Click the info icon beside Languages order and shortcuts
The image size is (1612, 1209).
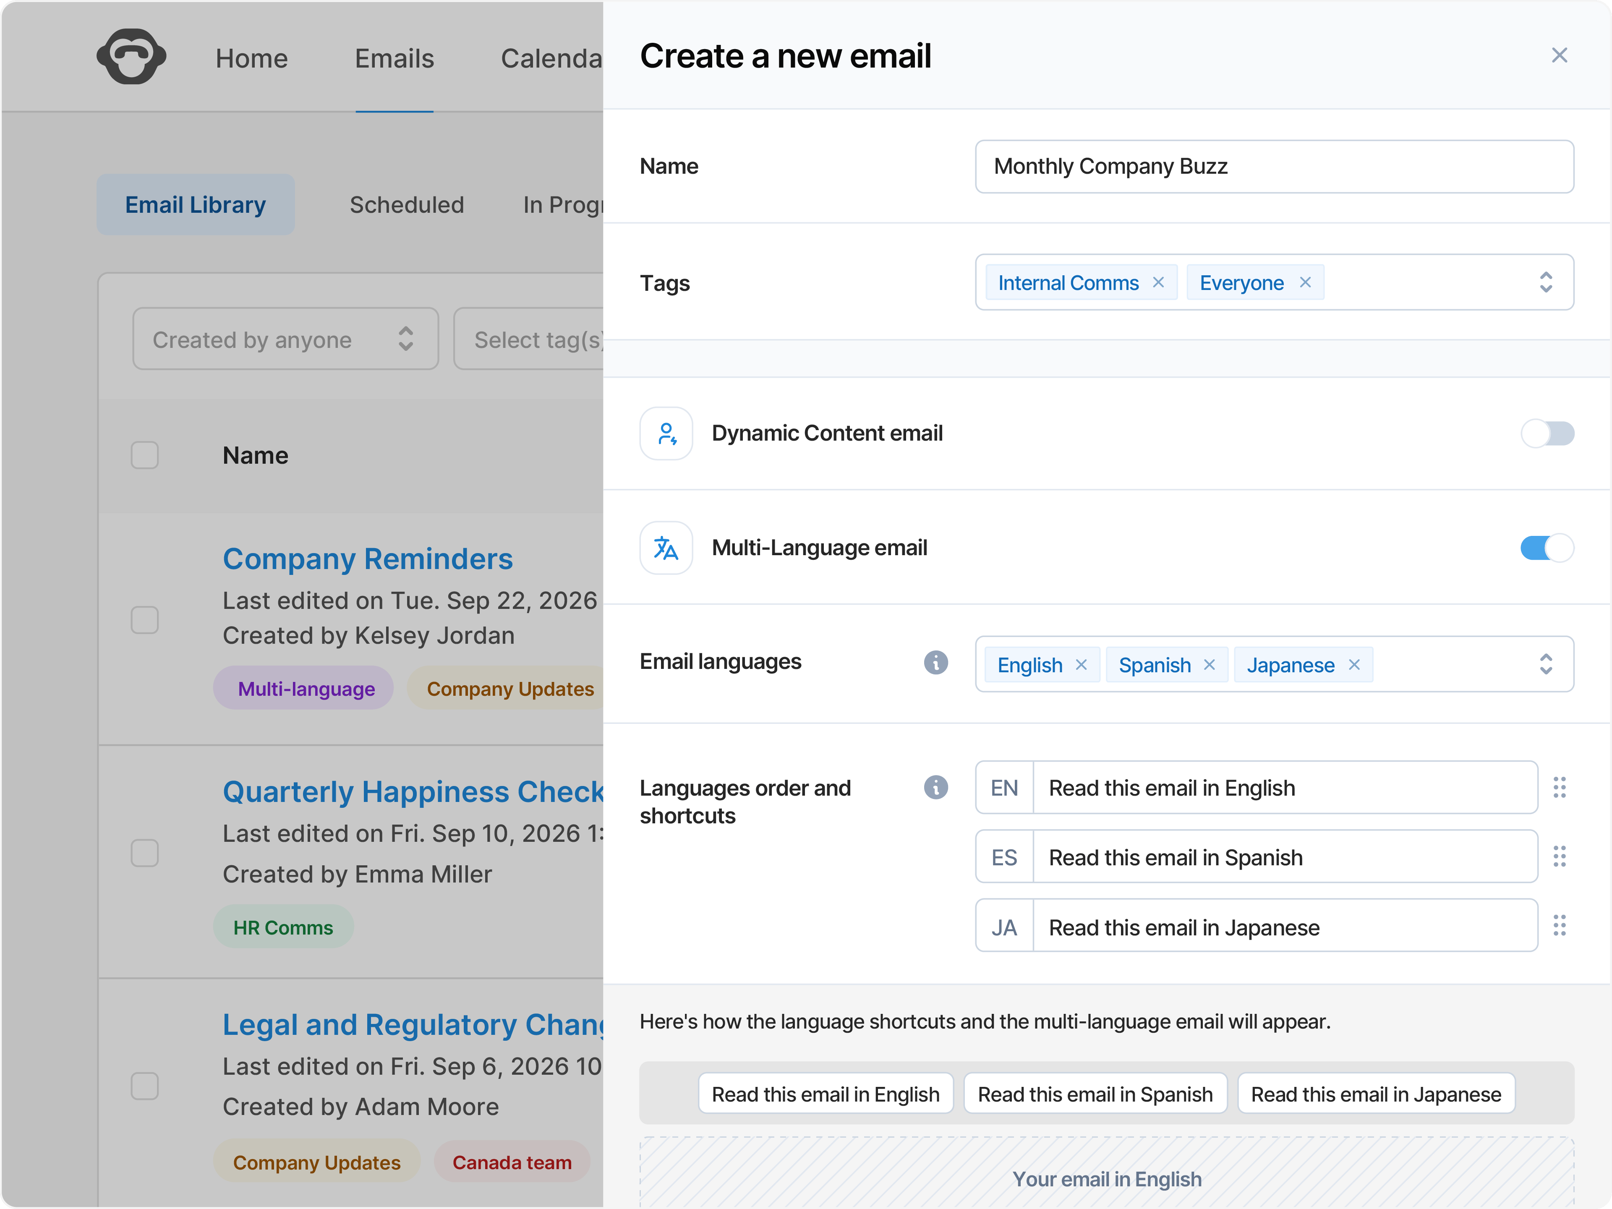point(936,787)
